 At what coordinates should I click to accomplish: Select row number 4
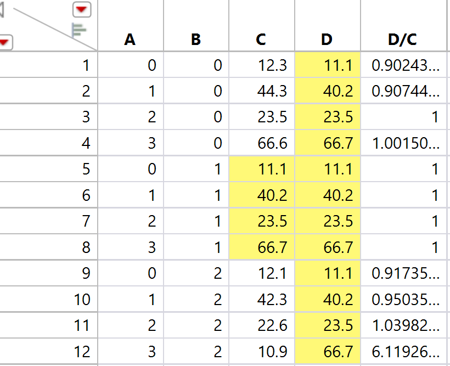(48, 143)
